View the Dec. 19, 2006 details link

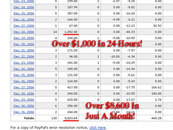click(24, 38)
